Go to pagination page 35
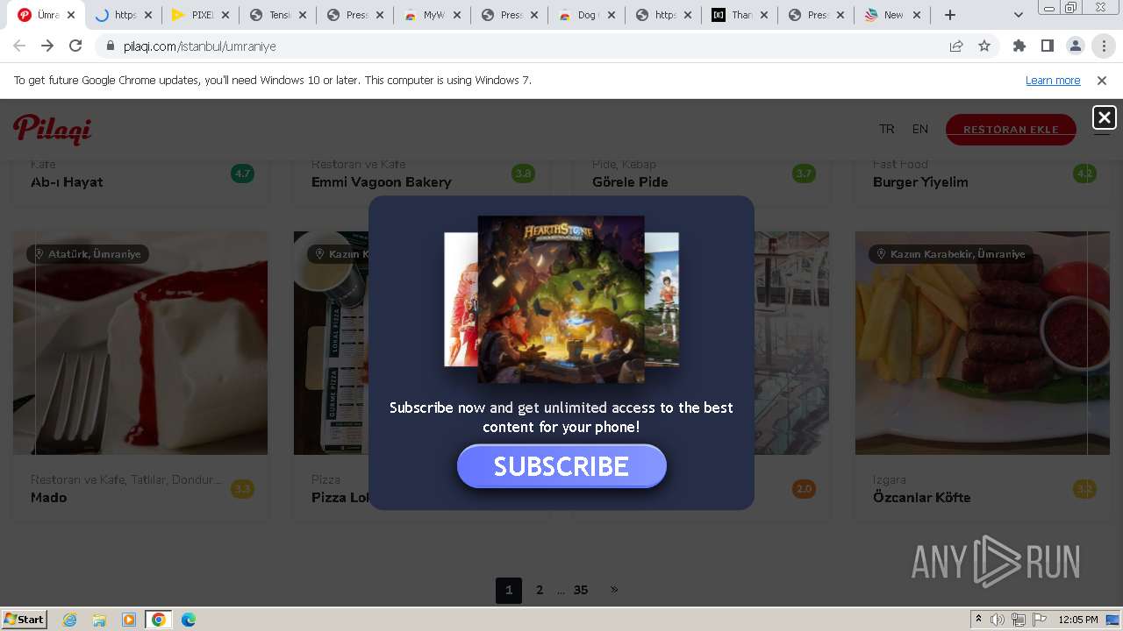 pos(581,591)
